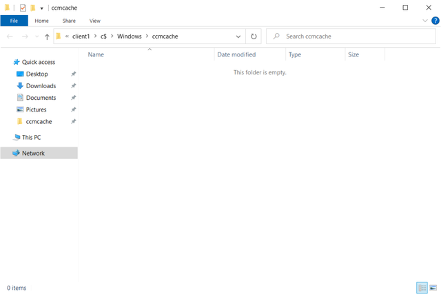Click the search magnifier icon
Image resolution: width=441 pixels, height=294 pixels.
point(276,36)
